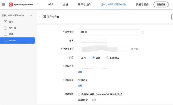Click the APP ID sidebar icon
Viewport: 173px width, 105px height.
[x=5, y=28]
